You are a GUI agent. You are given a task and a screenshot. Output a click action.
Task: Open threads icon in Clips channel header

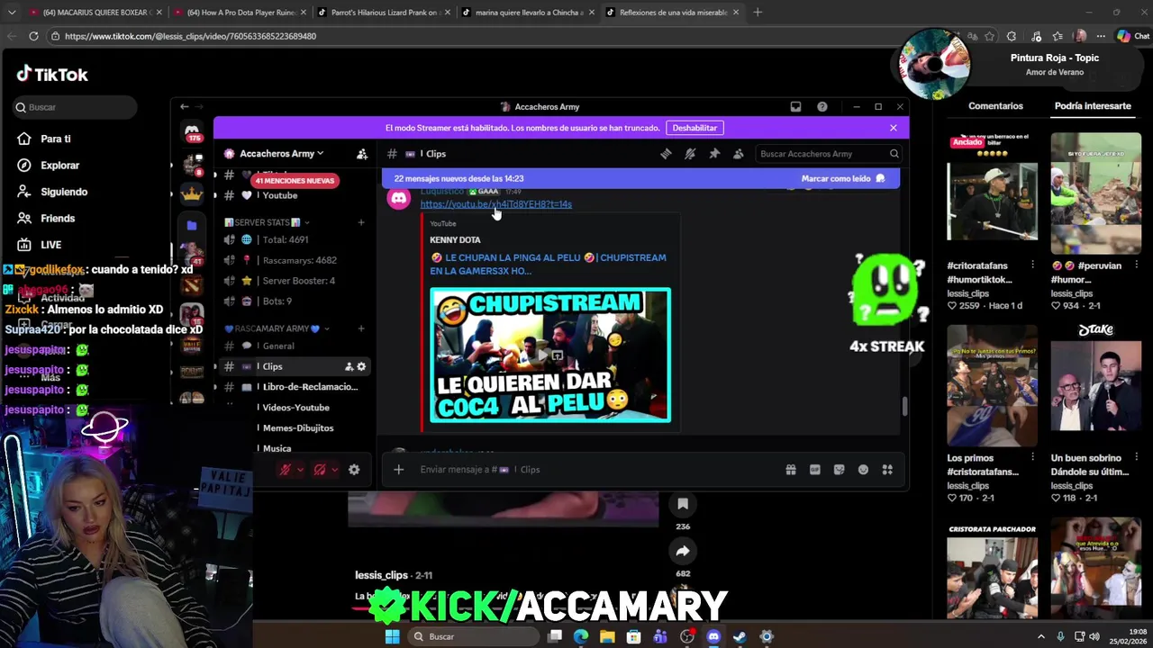click(666, 154)
